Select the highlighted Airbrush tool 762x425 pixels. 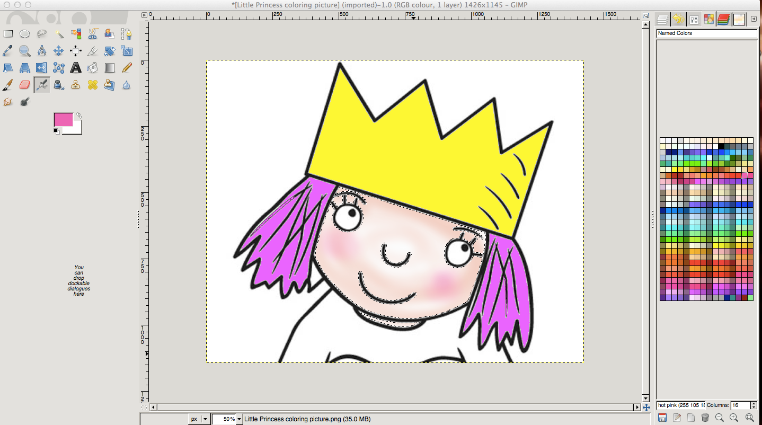coord(42,85)
